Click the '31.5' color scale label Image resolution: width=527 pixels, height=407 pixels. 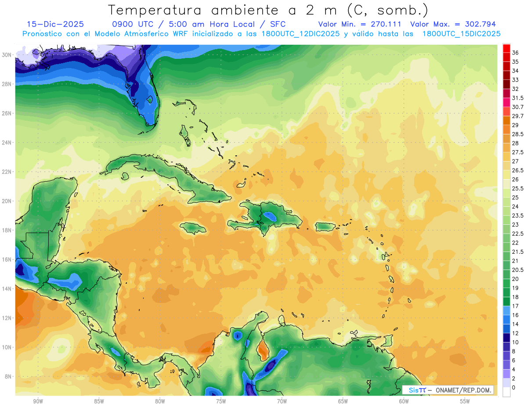(518, 98)
